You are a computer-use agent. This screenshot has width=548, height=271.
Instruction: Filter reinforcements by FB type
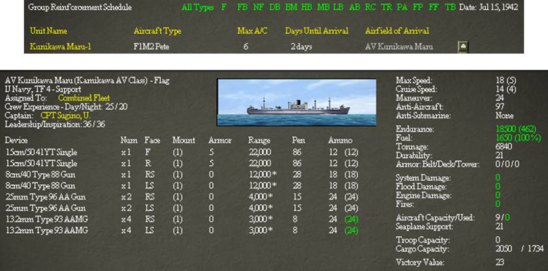[242, 7]
